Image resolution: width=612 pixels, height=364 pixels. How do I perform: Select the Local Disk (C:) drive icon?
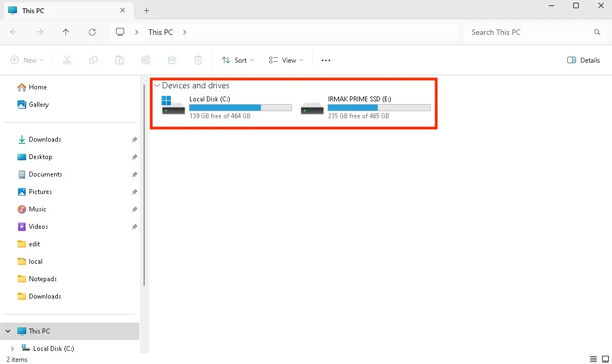(173, 106)
